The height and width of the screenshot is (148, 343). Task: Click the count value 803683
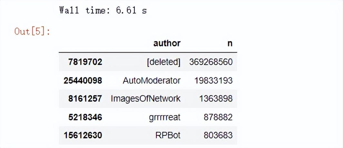click(218, 135)
